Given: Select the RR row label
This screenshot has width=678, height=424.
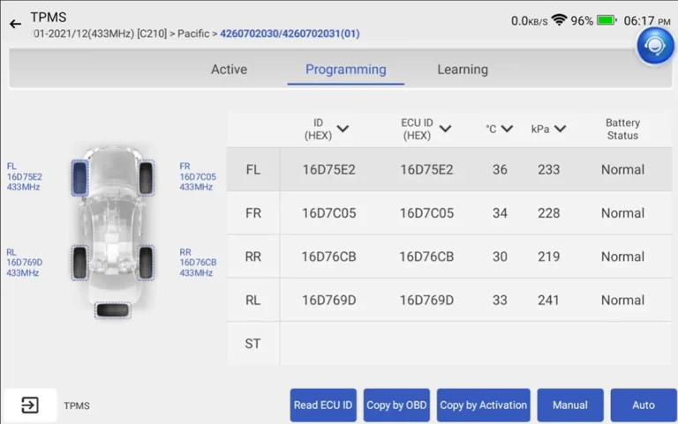Looking at the screenshot, I should 253,257.
